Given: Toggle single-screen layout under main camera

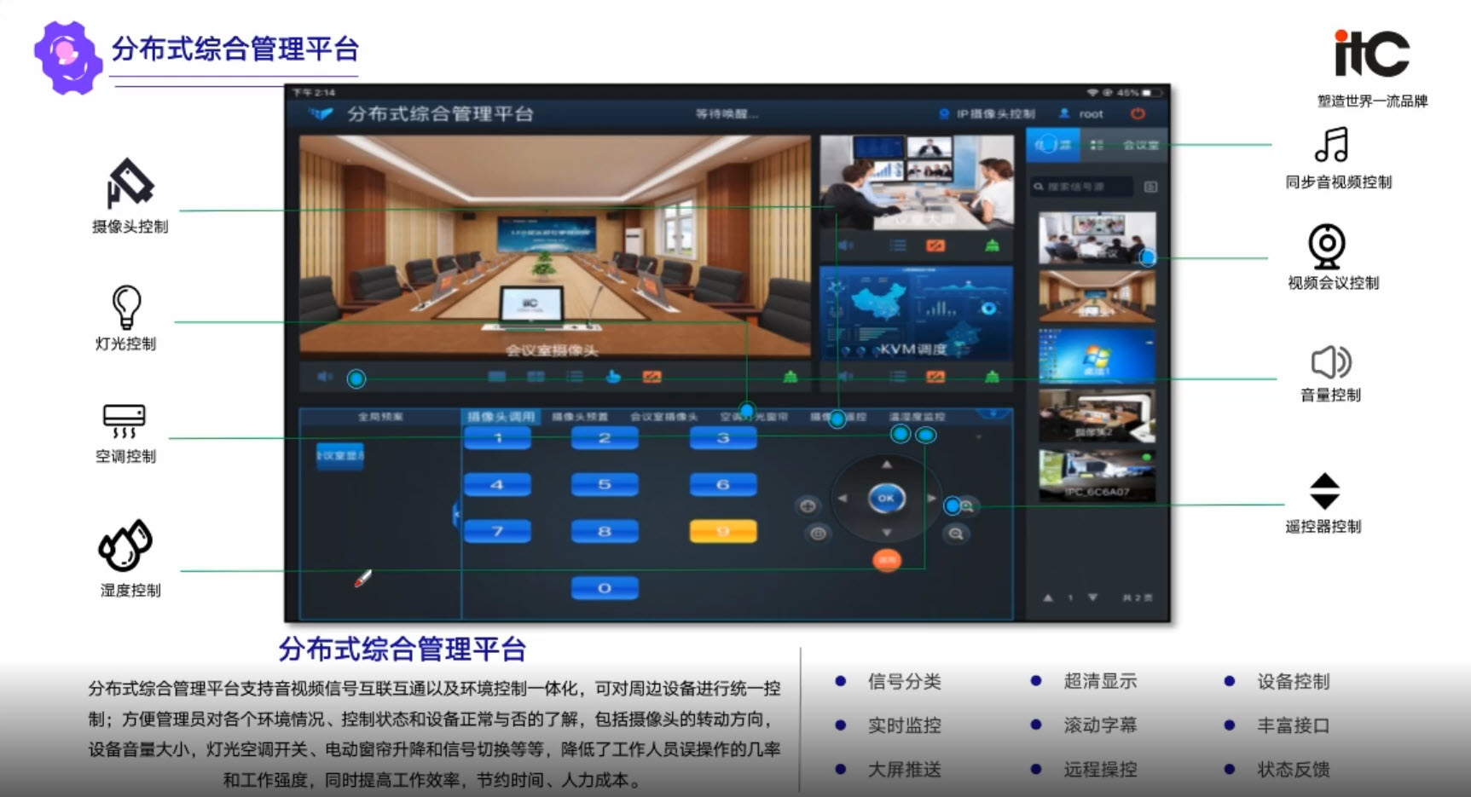Looking at the screenshot, I should [497, 377].
